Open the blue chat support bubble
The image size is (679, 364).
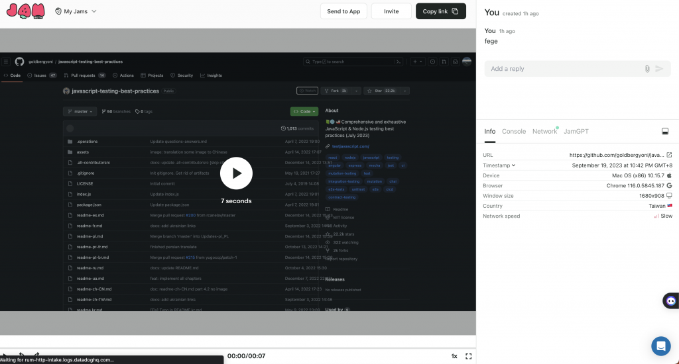click(661, 346)
